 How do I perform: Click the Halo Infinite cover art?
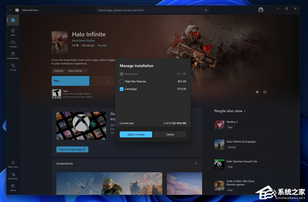(60, 42)
